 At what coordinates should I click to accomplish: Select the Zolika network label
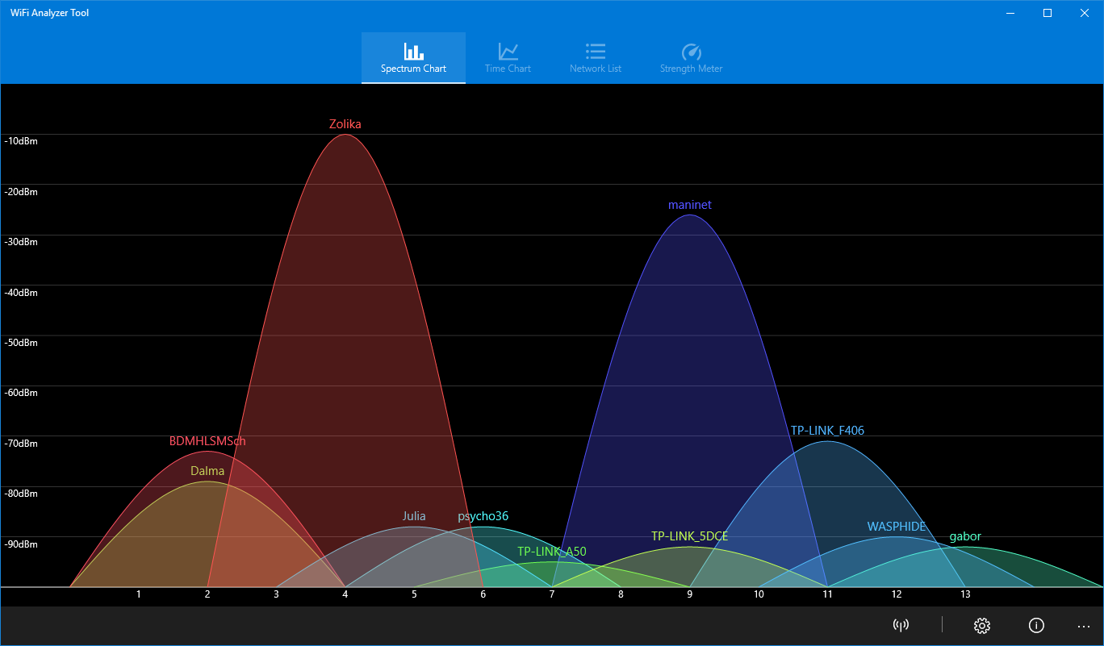coord(345,123)
